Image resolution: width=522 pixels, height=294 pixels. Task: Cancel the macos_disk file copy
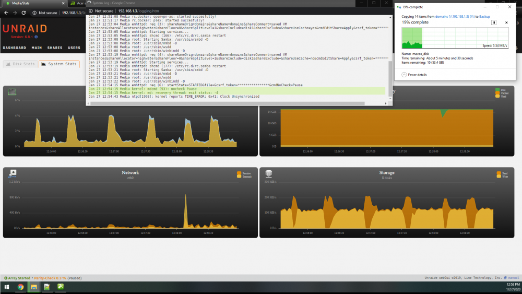[506, 22]
